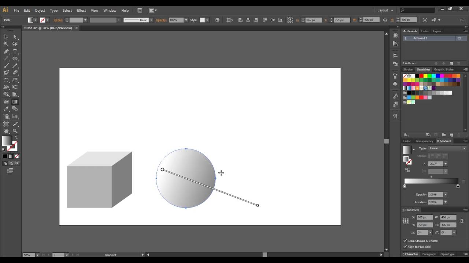Select the Artboard 1 row
This screenshot has width=469, height=263.
click(x=434, y=38)
